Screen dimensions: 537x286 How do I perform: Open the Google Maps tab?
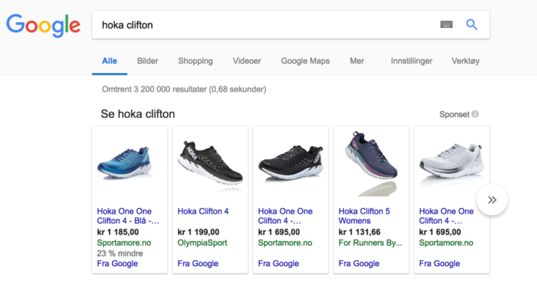tap(305, 61)
